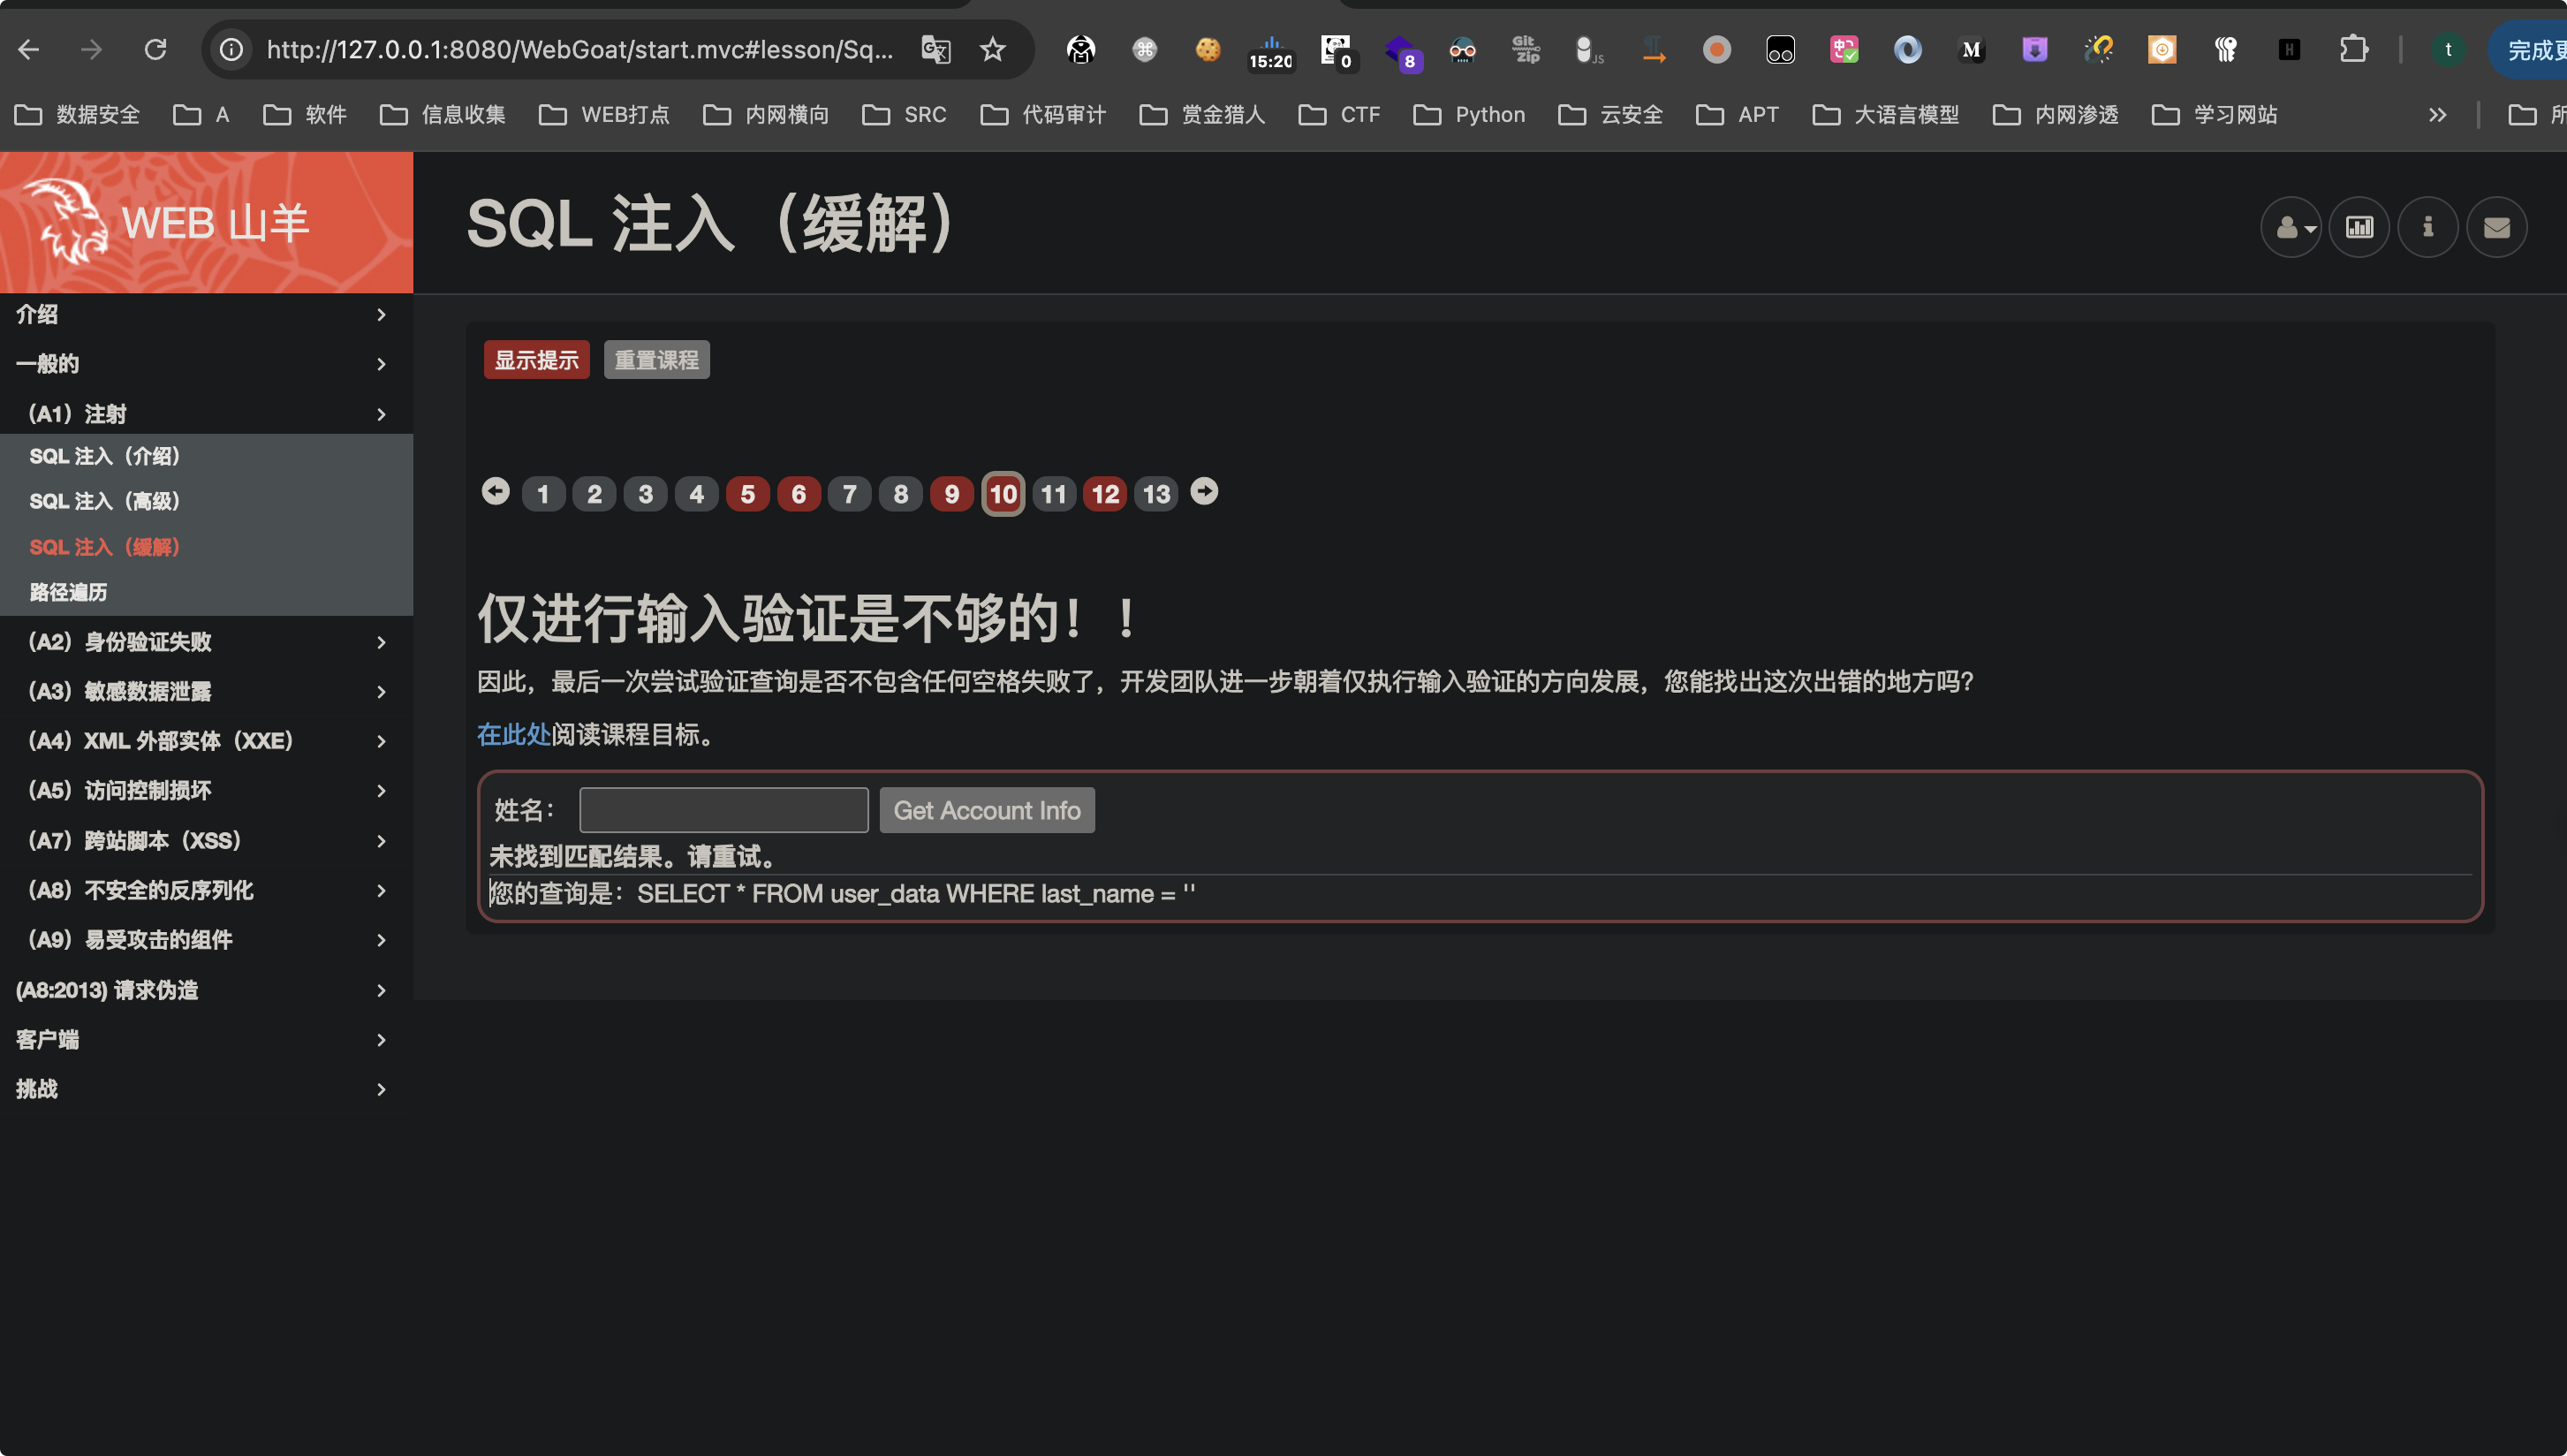Select lesson page 10
Screen dimensions: 2567x1456
(x=1003, y=494)
